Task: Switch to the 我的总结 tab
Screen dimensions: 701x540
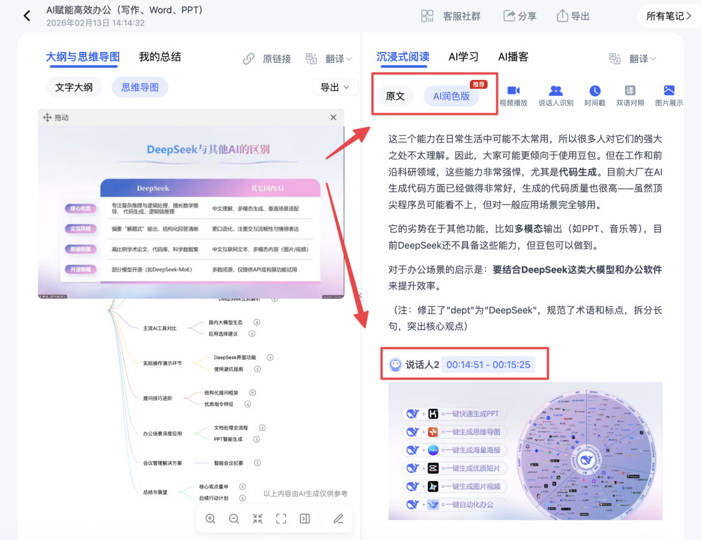Action: 160,56
